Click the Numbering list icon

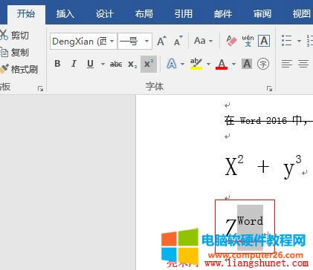[310, 41]
